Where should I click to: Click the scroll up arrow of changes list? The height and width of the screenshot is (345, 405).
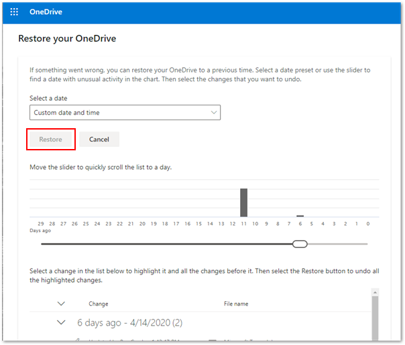375,293
